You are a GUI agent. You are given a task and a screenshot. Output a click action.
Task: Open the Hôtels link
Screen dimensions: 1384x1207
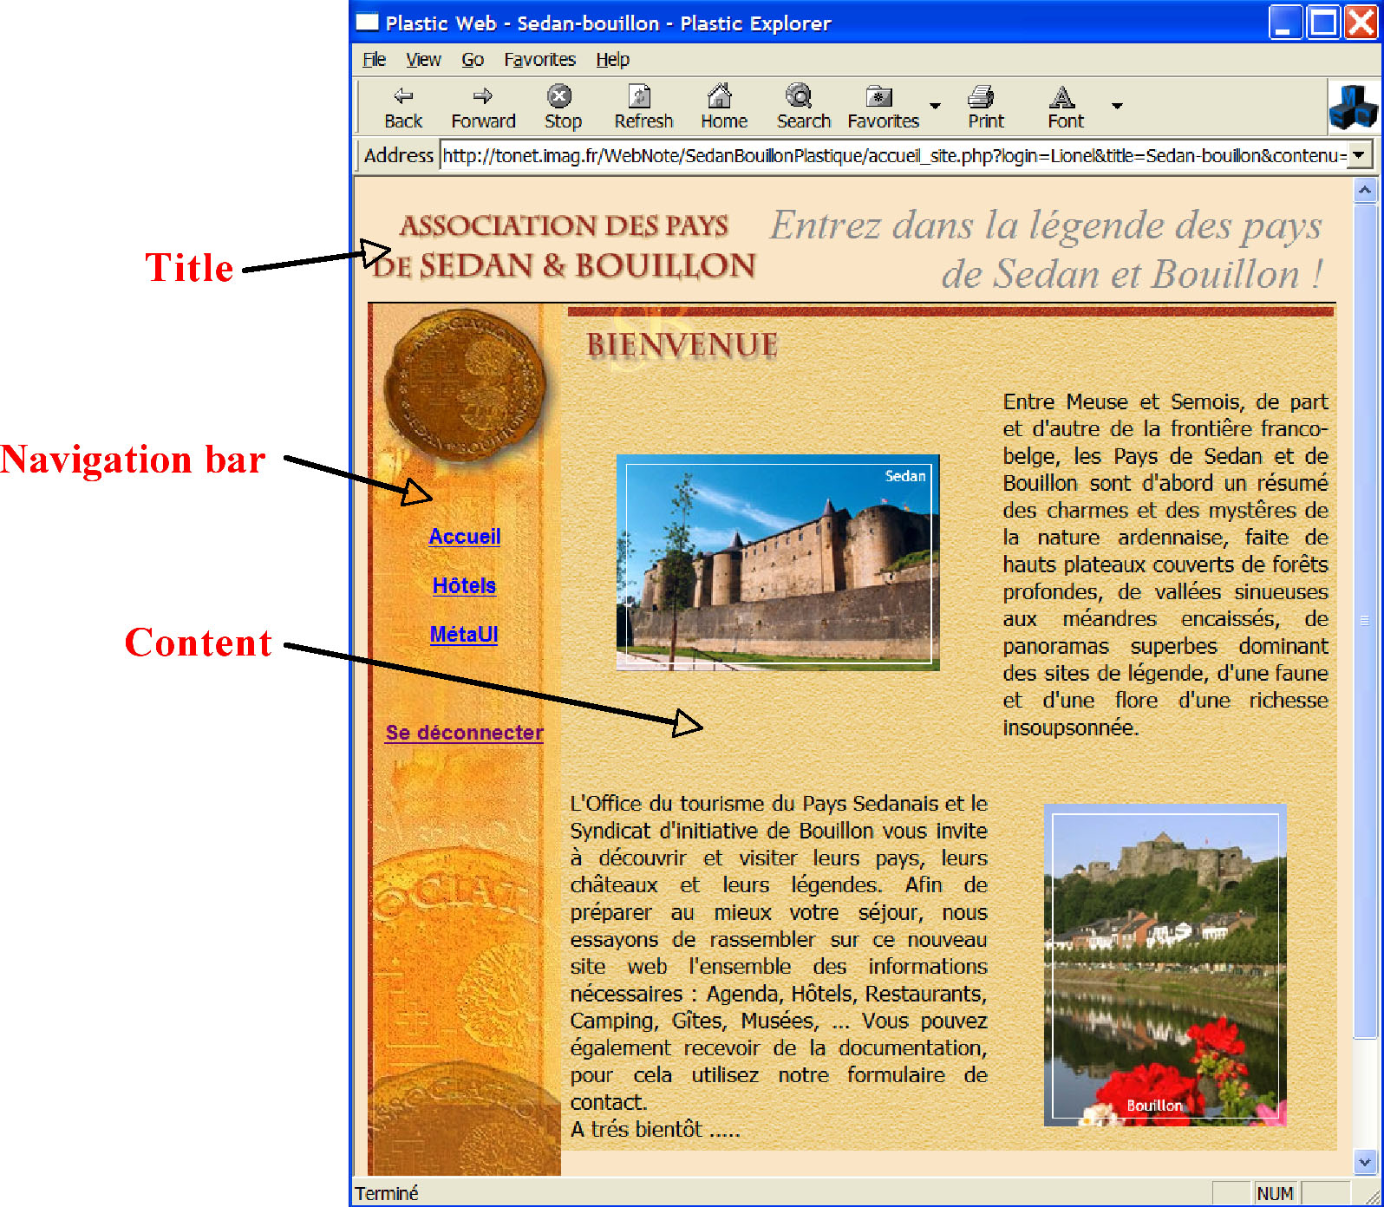(465, 585)
